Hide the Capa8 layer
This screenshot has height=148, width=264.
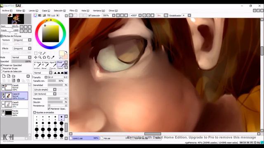coord(3,86)
